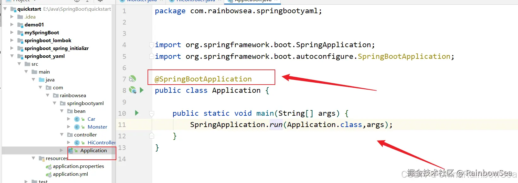Select the demo01 module label

34,25
